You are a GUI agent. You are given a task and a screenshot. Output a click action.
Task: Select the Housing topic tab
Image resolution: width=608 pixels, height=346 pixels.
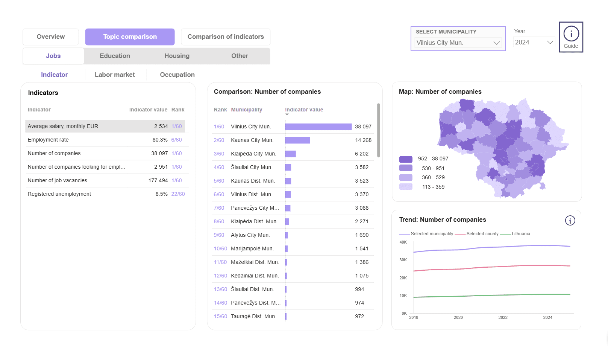tap(177, 56)
